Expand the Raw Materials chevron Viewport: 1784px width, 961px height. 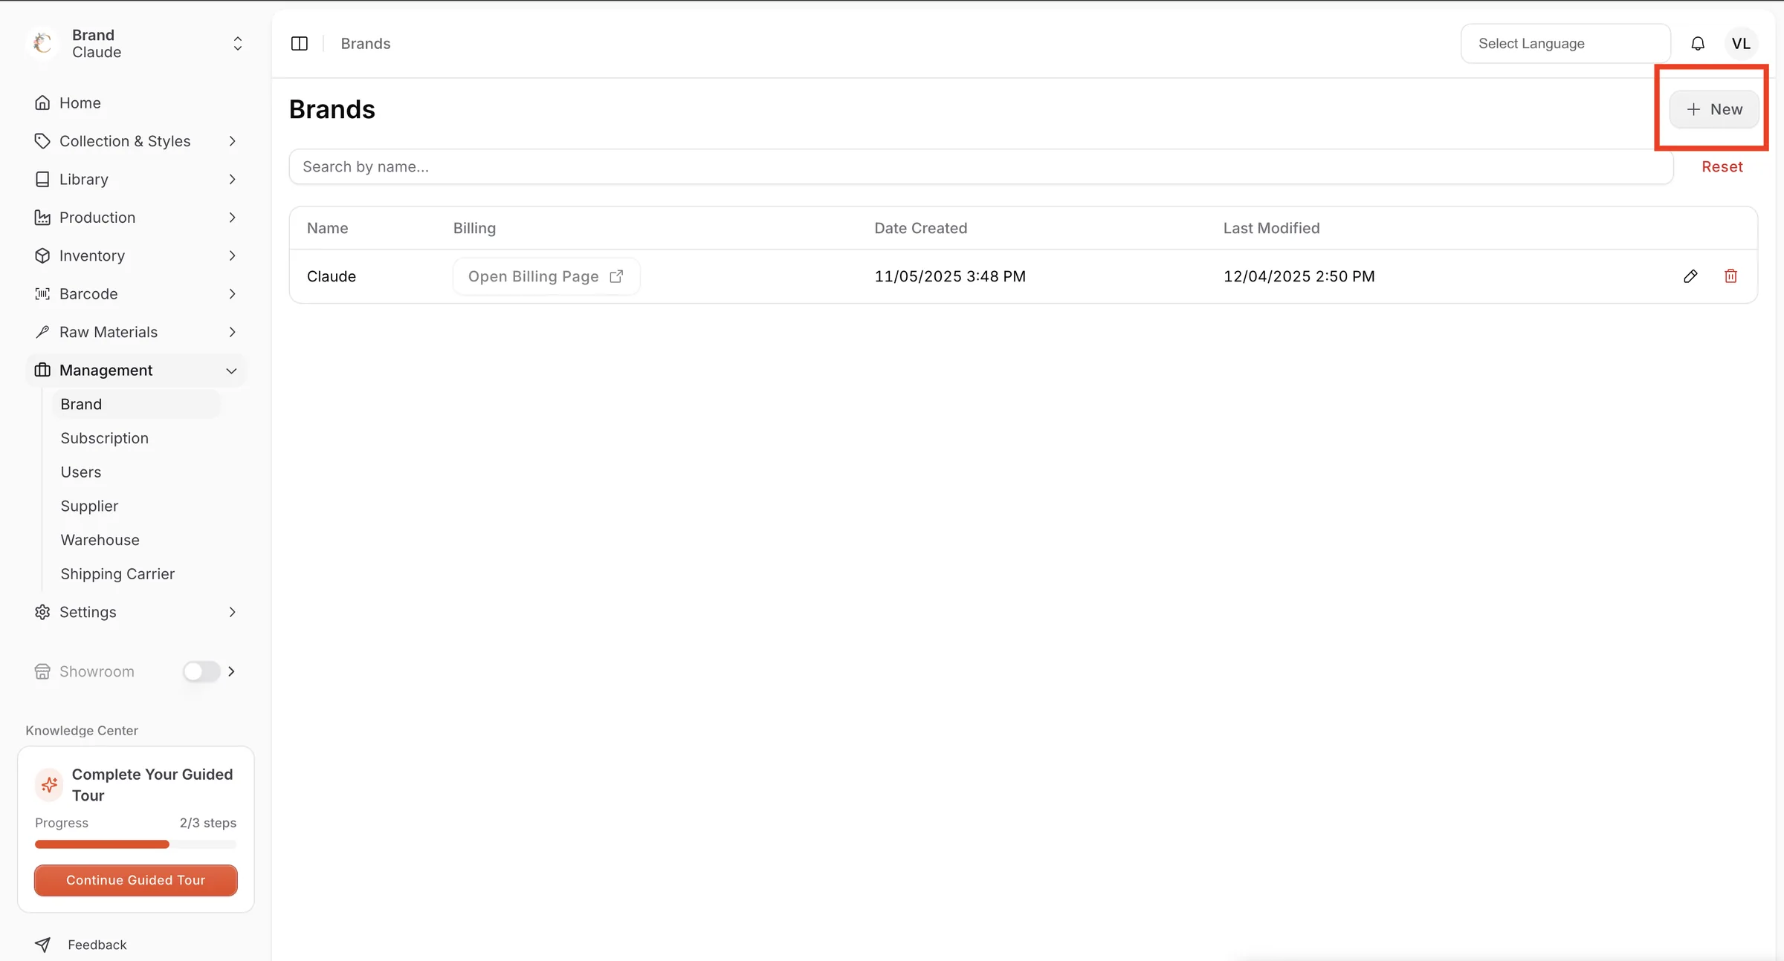click(x=232, y=332)
